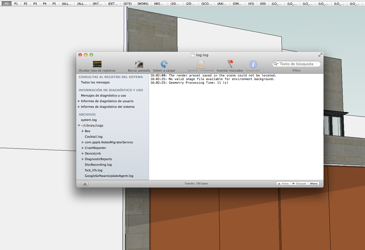Open the (45) scene tab
This screenshot has height=250, width=365.
click(251, 4)
